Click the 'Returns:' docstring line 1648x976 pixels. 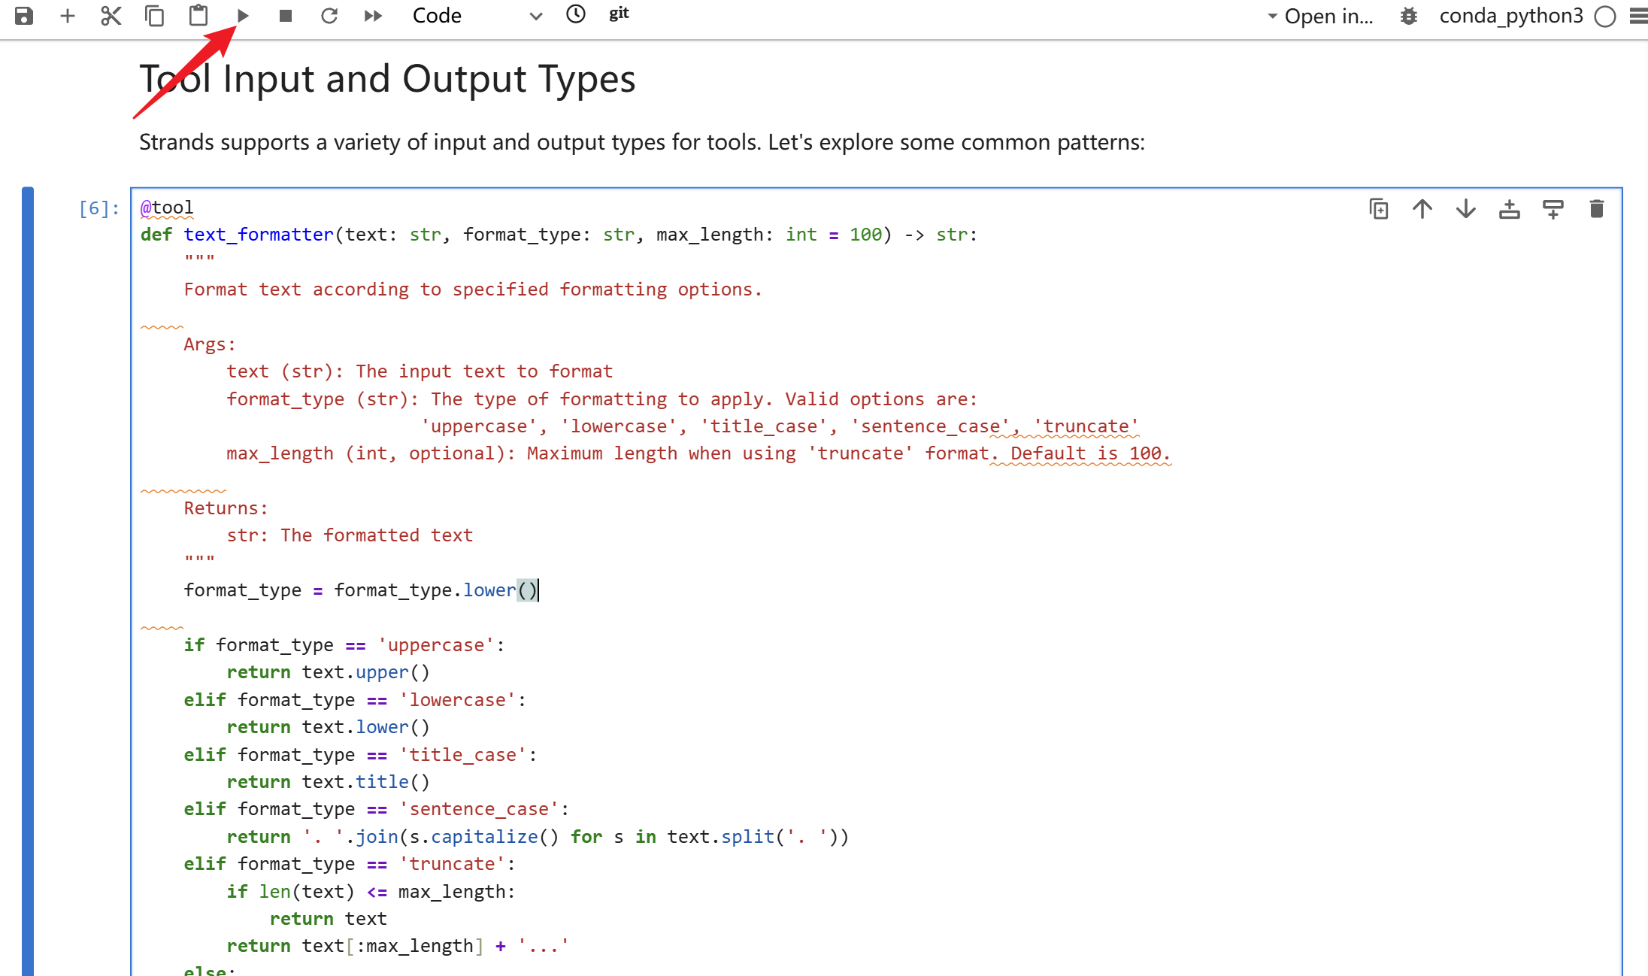(226, 508)
